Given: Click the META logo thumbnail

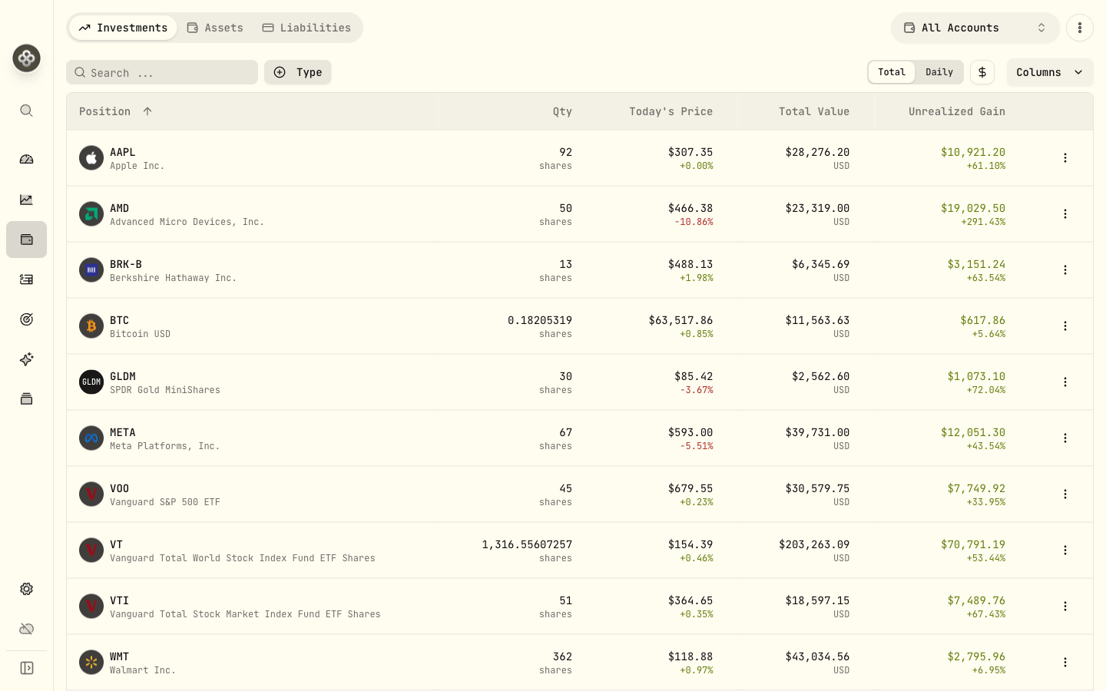Looking at the screenshot, I should pos(91,438).
